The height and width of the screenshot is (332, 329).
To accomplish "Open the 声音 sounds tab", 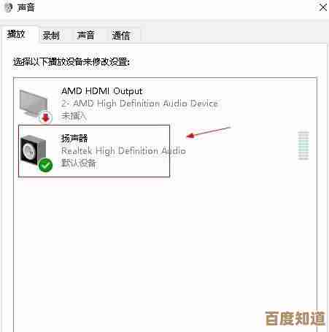I will pyautogui.click(x=85, y=35).
